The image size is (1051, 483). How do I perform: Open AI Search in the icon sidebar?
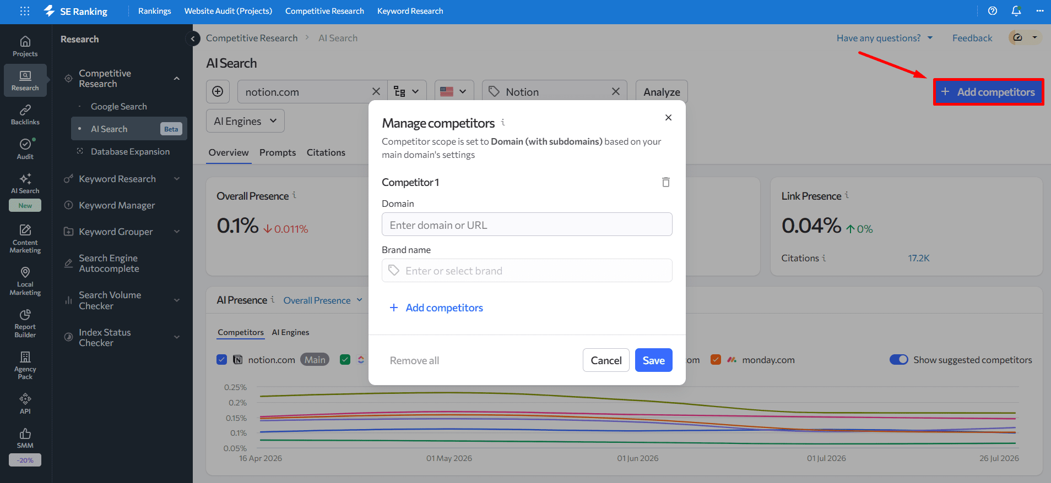coord(25,184)
